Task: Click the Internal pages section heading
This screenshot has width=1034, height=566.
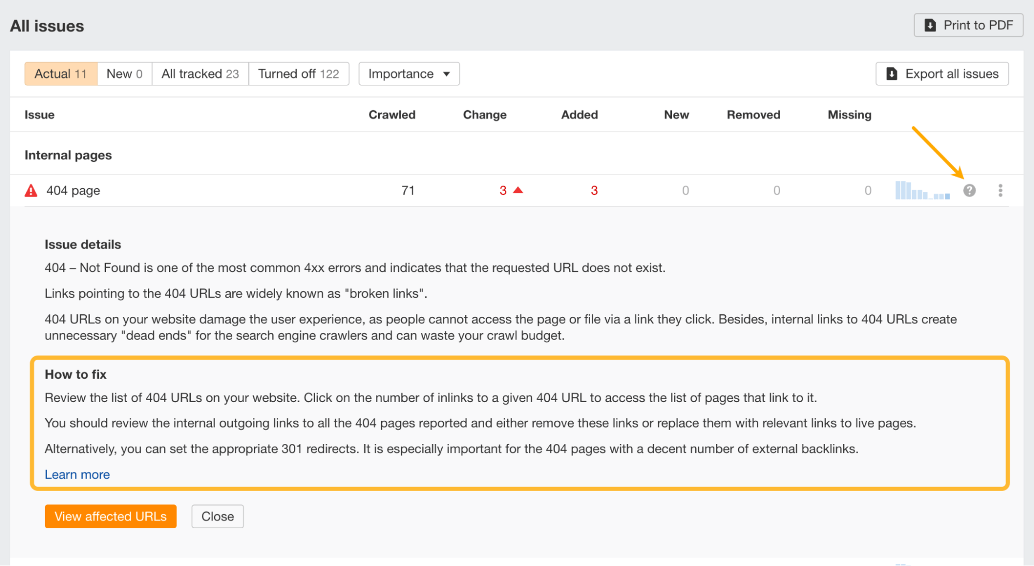Action: 68,155
